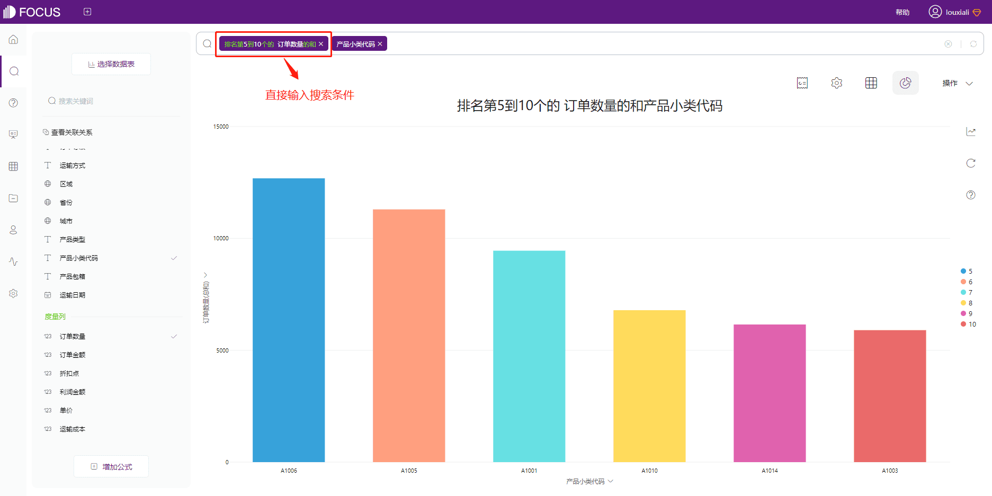This screenshot has height=496, width=992.
Task: Open chart settings gear icon
Action: 837,83
